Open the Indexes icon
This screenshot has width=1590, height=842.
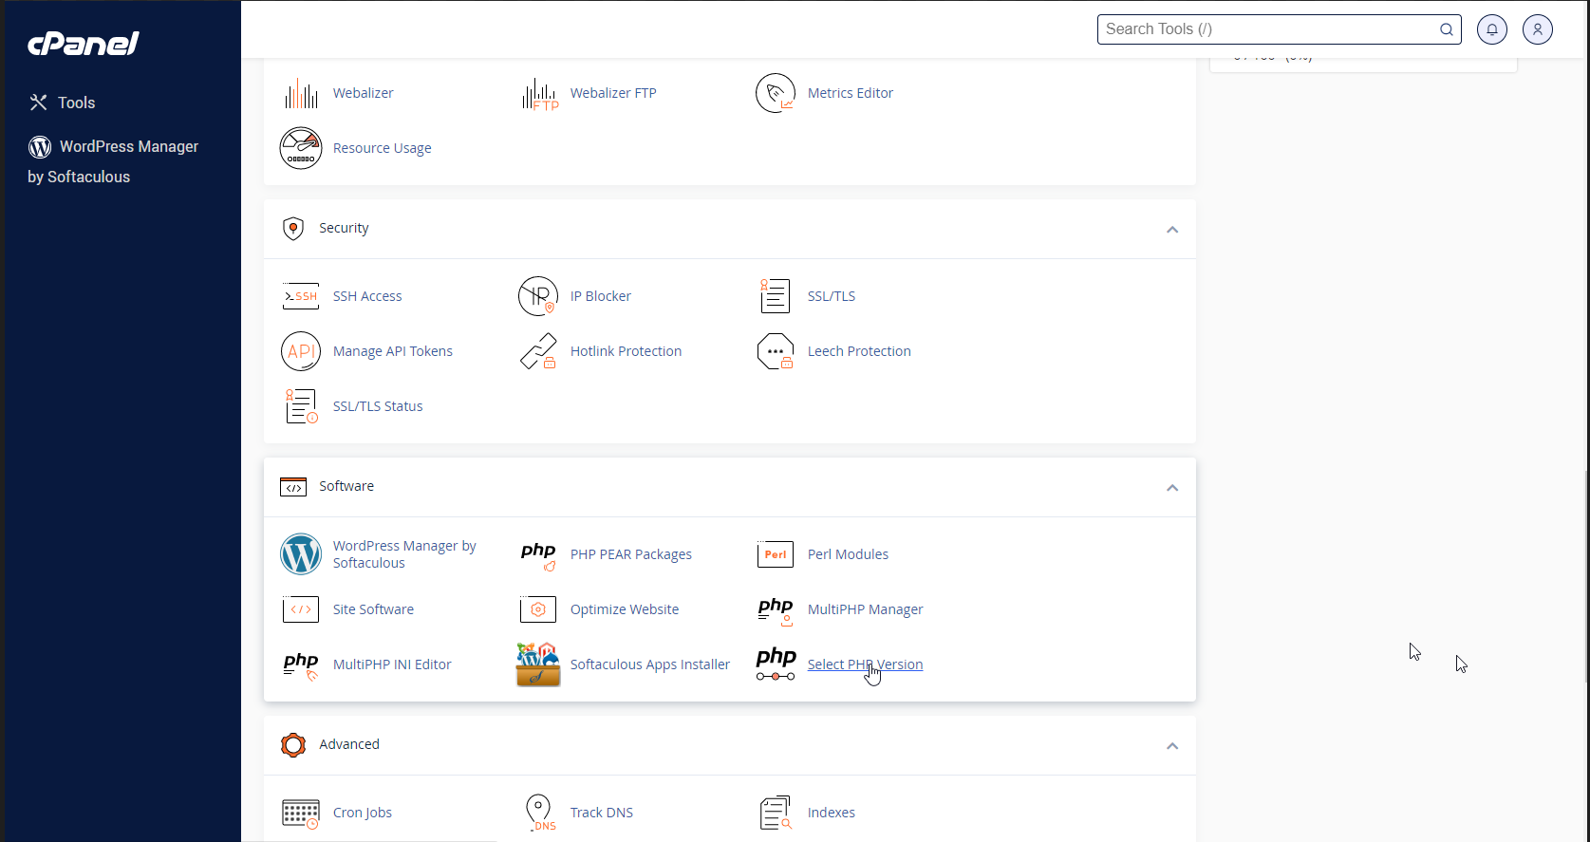pyautogui.click(x=776, y=813)
